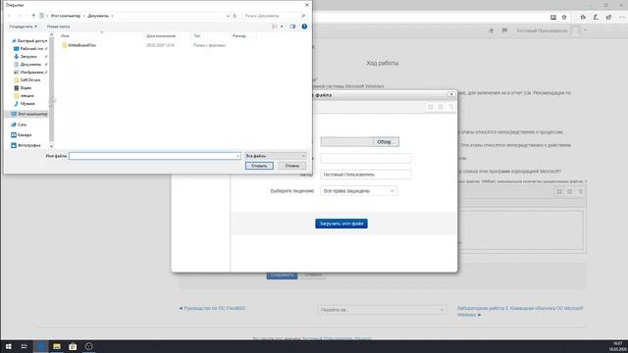The width and height of the screenshot is (628, 353).
Task: Click the sidebar scroll down arrow
Action: point(51,146)
